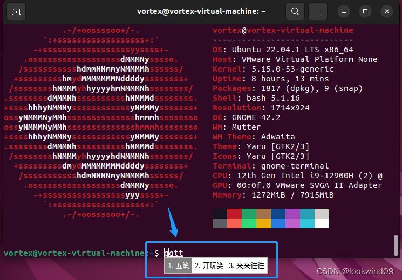Click the WM Theme line Adwaita
Screen dimensions: 402x280
(254, 137)
